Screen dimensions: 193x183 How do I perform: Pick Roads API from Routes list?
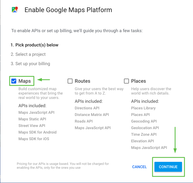click(84, 121)
